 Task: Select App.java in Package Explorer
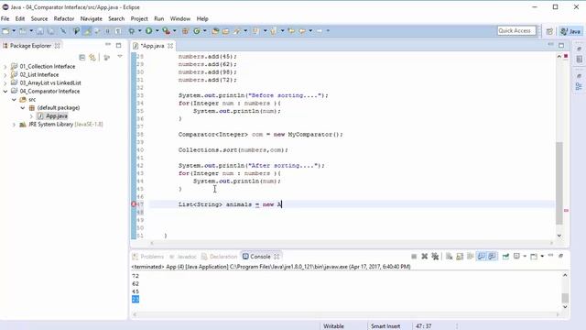(x=57, y=116)
